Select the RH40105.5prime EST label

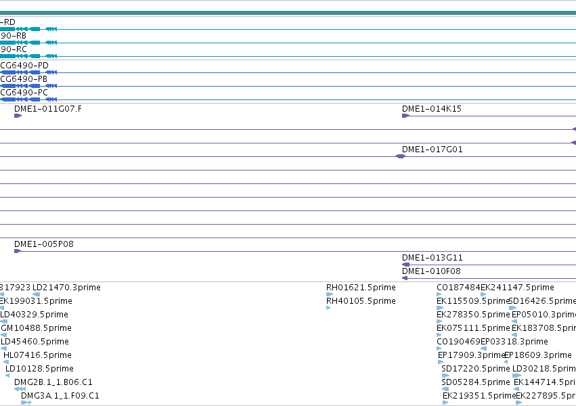coord(361,301)
